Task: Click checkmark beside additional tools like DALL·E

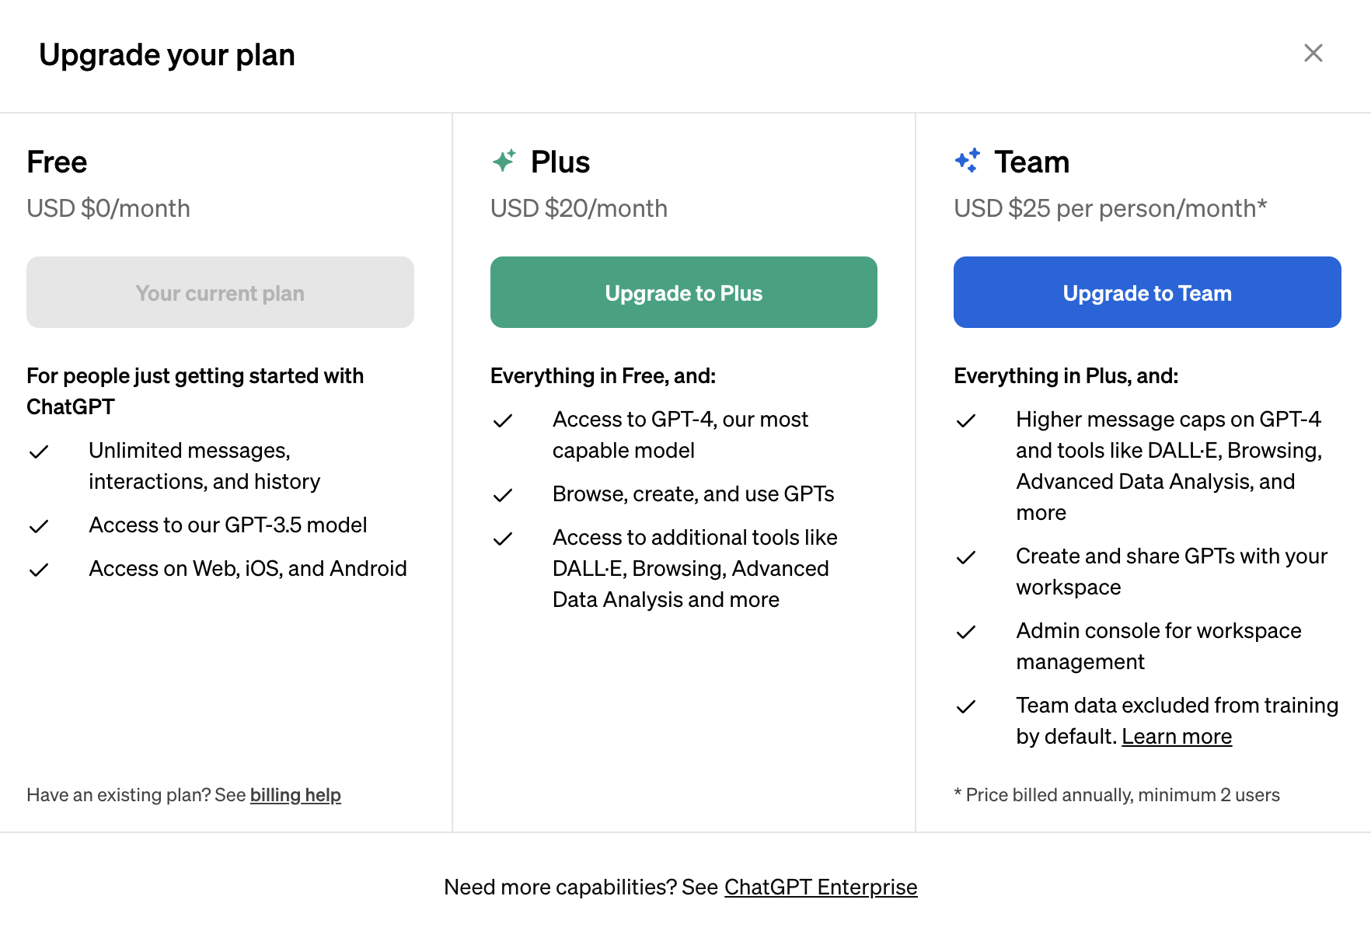Action: pyautogui.click(x=503, y=539)
